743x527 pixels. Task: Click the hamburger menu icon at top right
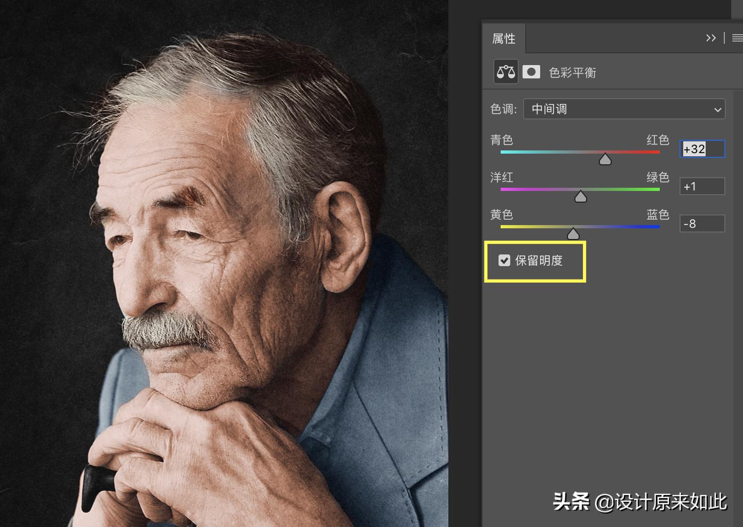tap(737, 38)
